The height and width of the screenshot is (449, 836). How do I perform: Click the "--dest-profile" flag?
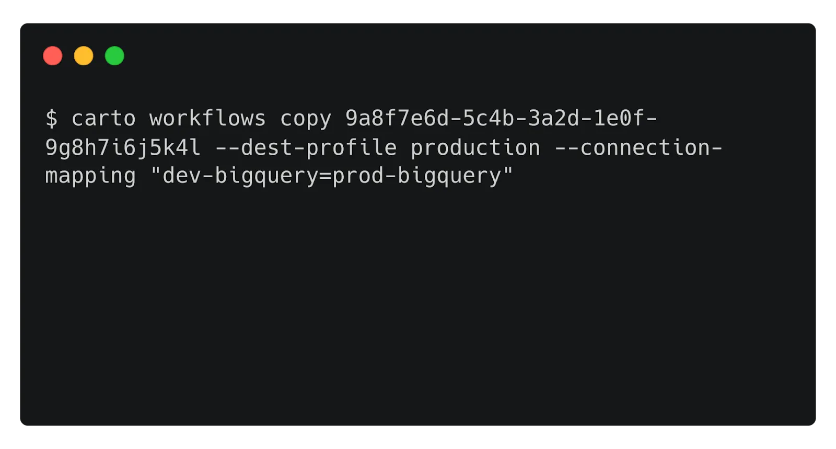[x=306, y=148]
